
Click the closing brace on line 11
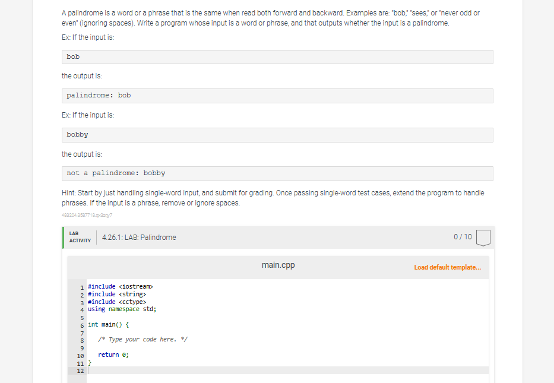pyautogui.click(x=90, y=362)
